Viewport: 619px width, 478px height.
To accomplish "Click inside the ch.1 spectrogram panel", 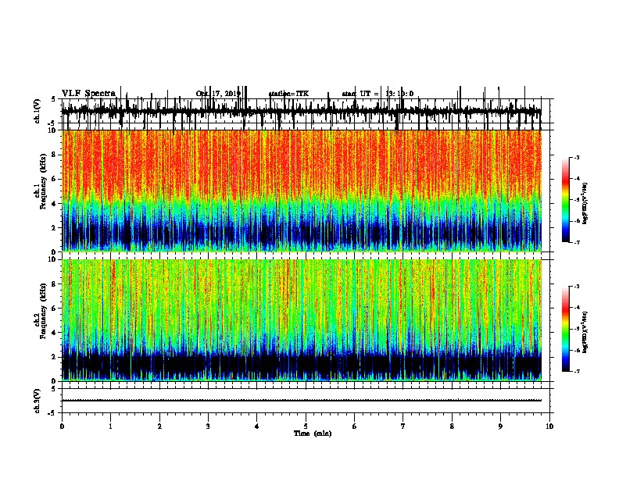I will pyautogui.click(x=302, y=191).
